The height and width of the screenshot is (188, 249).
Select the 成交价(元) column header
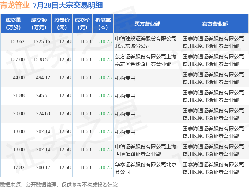[82, 24]
